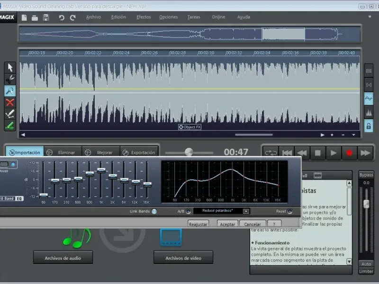This screenshot has height=284, width=379.
Task: Redo the last action
Action: pyautogui.click(x=73, y=18)
